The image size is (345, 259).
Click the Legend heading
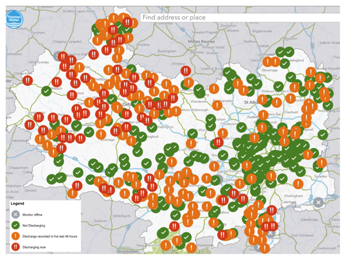click(17, 203)
